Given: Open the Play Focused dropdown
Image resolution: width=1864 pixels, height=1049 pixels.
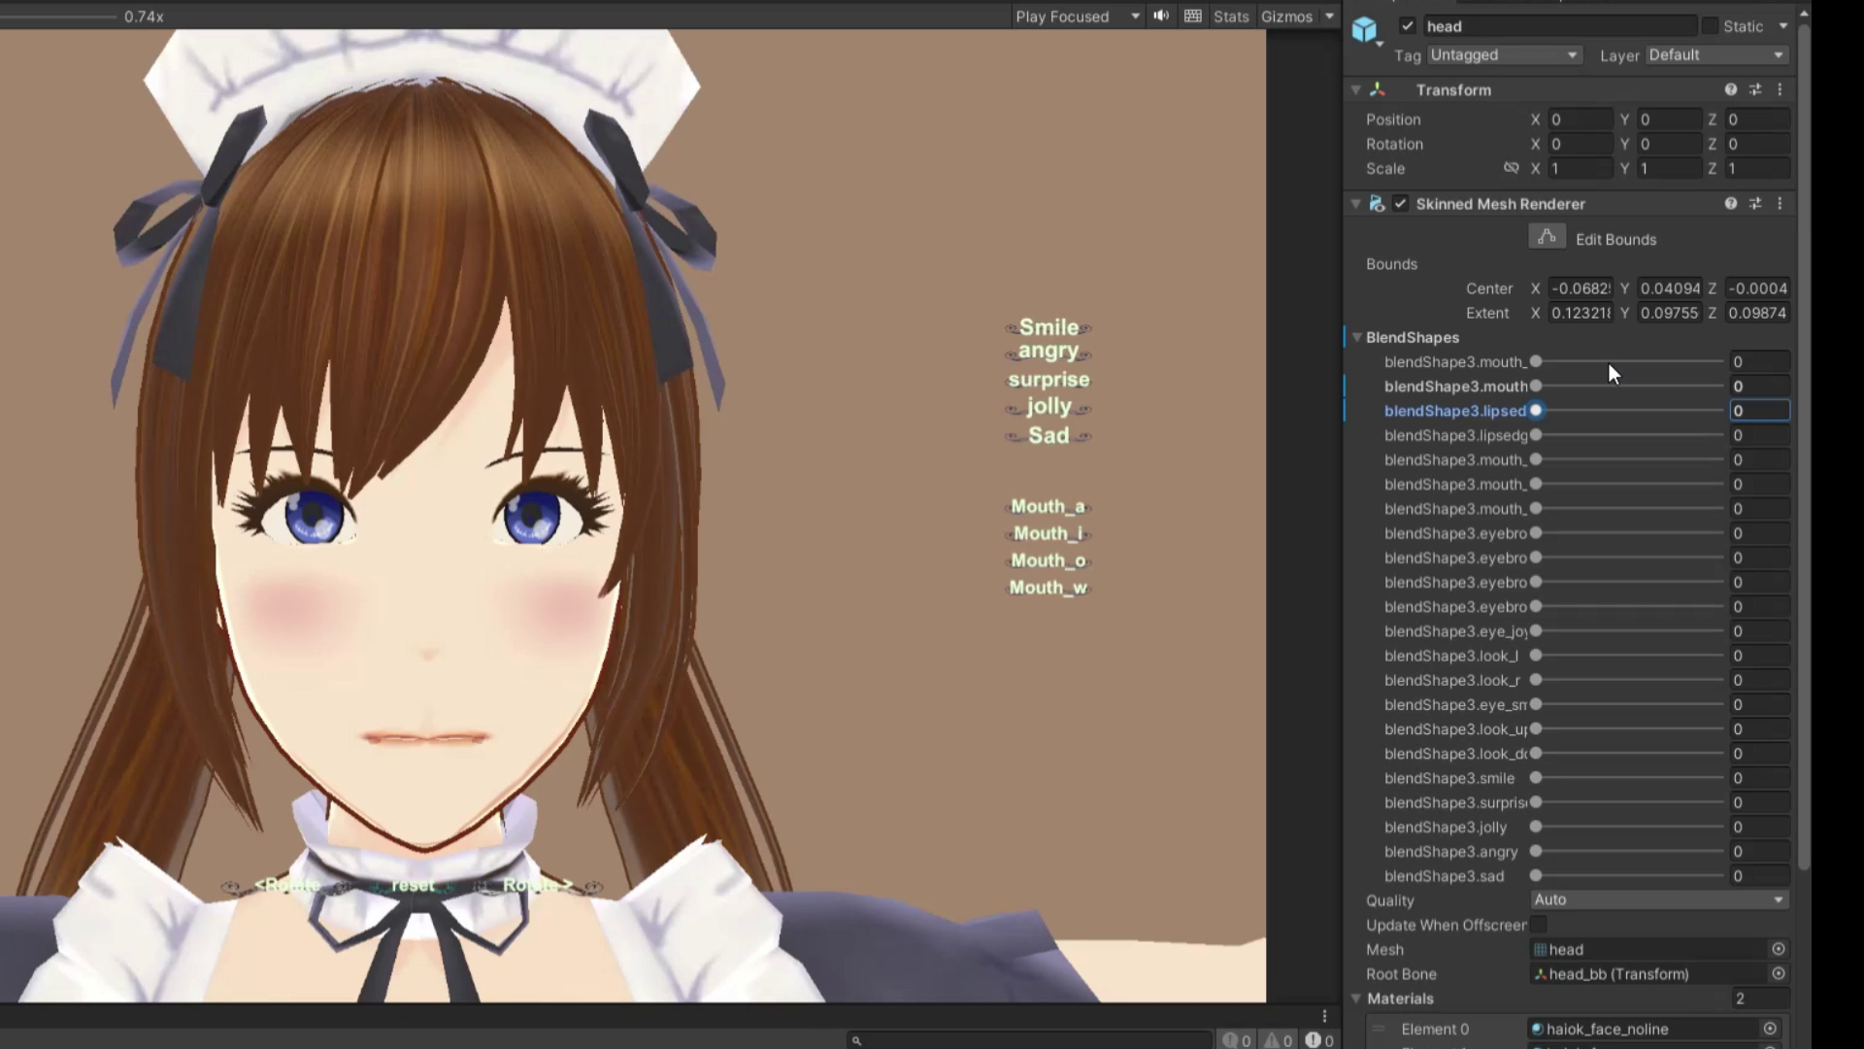Looking at the screenshot, I should (x=1078, y=17).
